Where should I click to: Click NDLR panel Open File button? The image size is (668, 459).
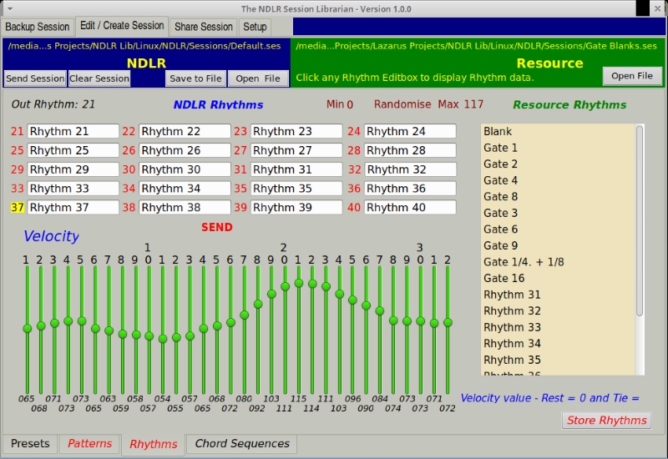coord(258,78)
